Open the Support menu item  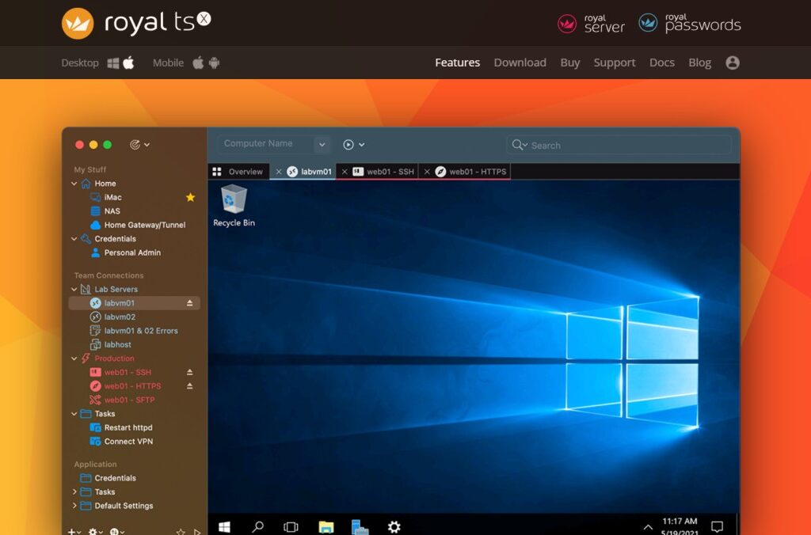615,63
